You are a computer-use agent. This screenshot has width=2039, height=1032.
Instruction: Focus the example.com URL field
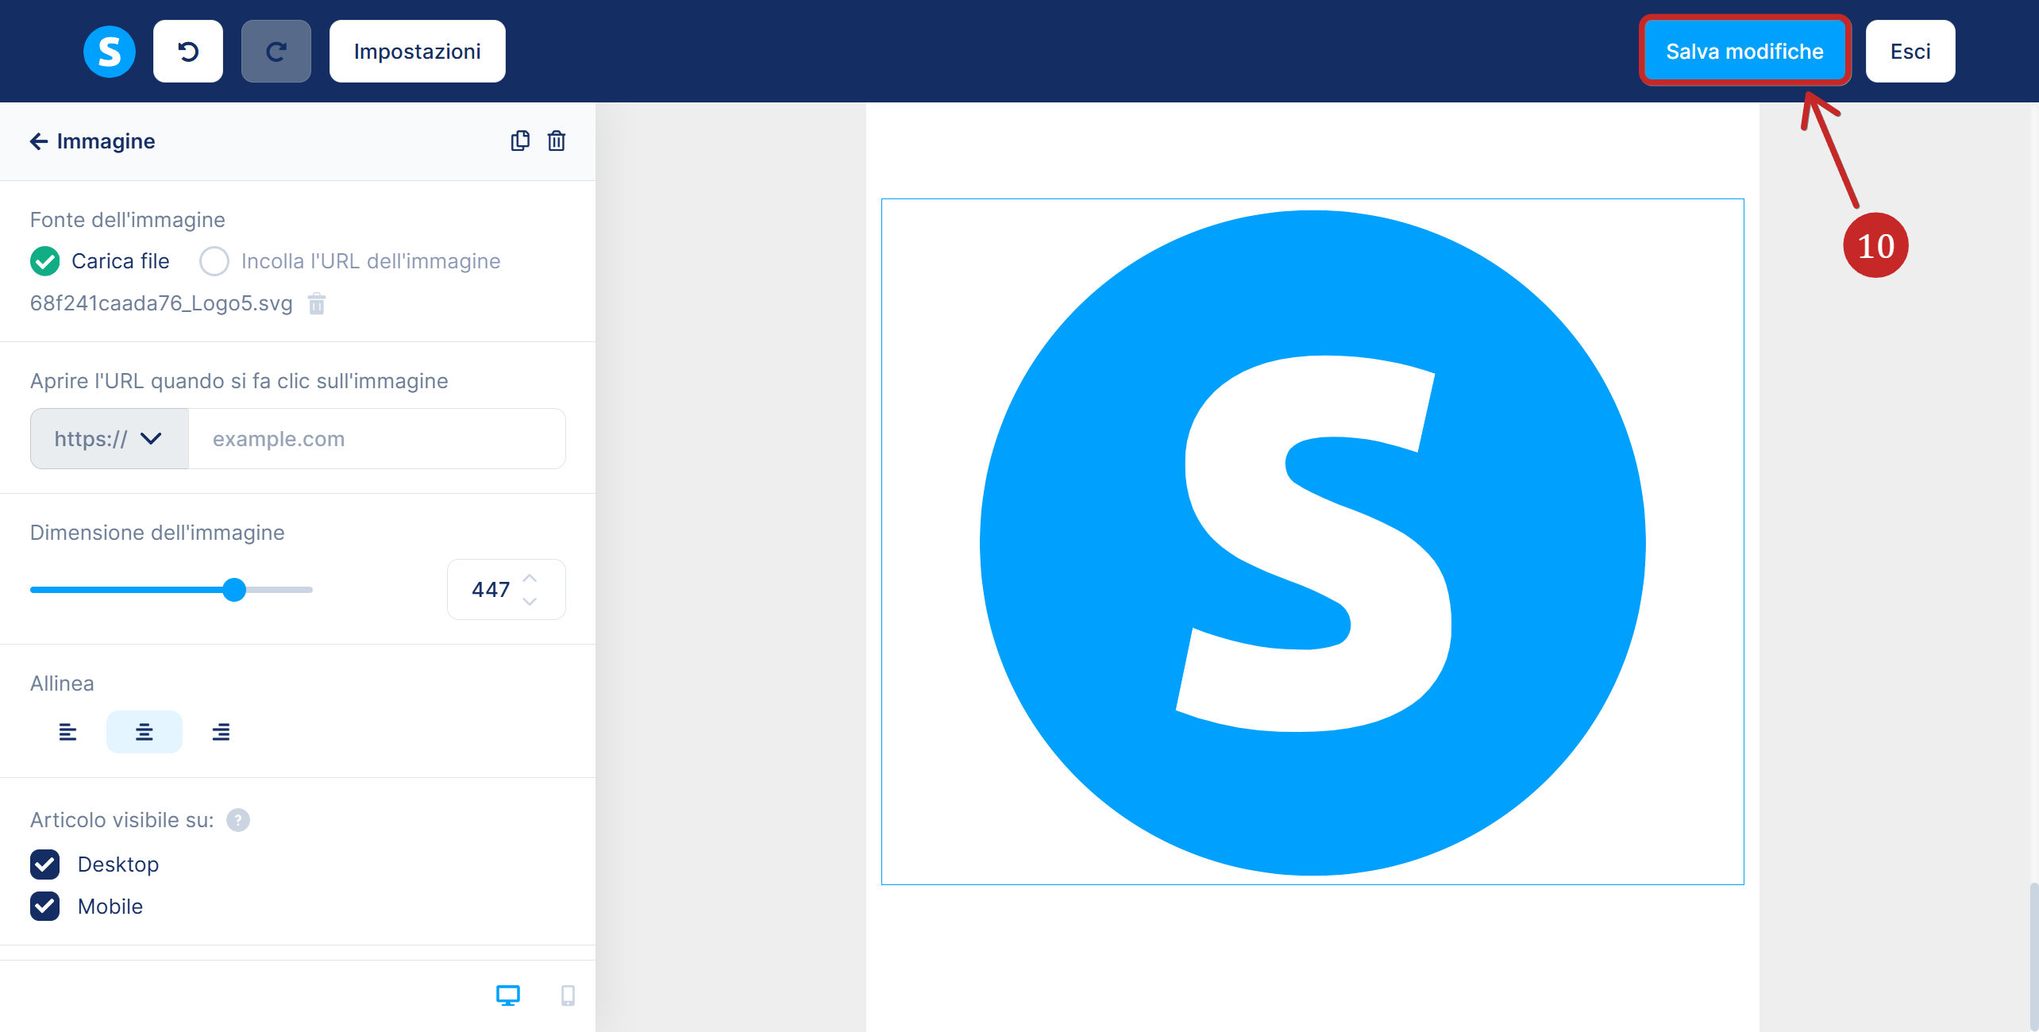[377, 439]
